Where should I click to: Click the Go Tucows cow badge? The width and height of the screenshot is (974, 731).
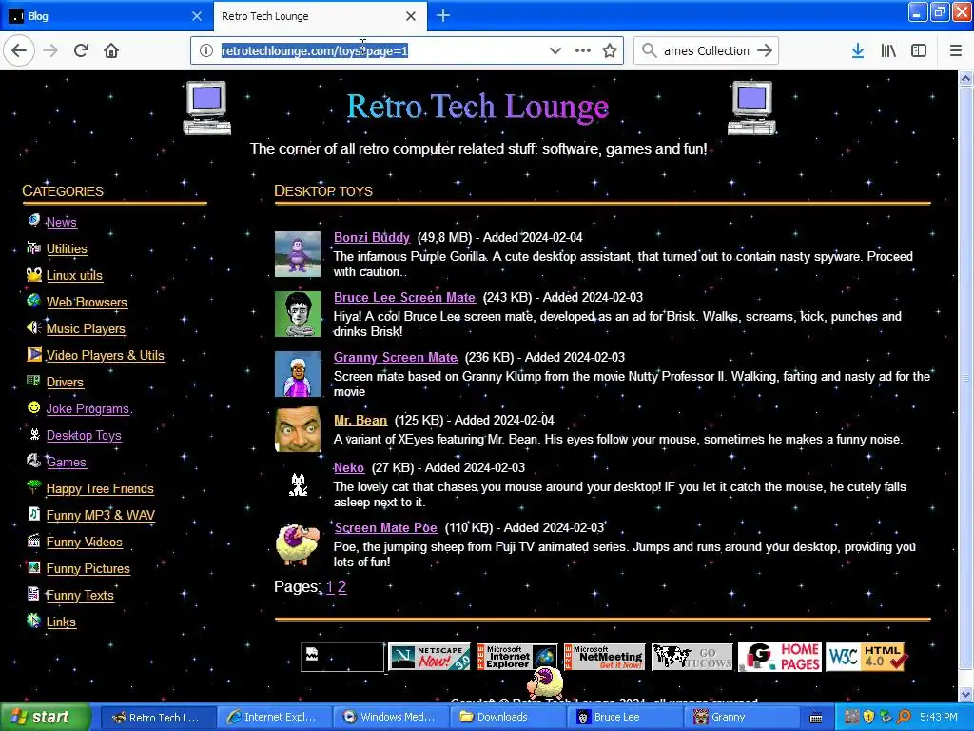coord(692,657)
